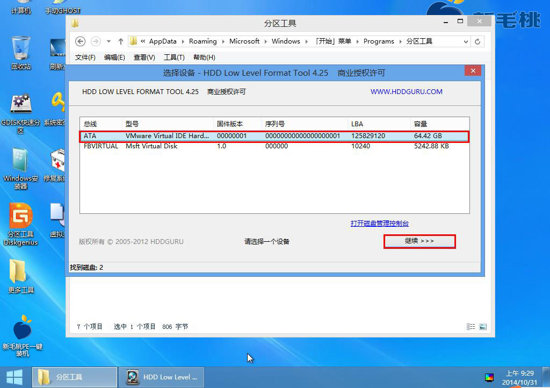Viewport: 550px width, 388px height.
Task: Open the 计算机 desktop icon
Action: coord(21,8)
